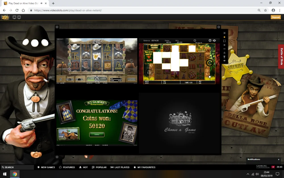Open Videoslots logo home link
The width and height of the screenshot is (284, 178).
coord(5,17)
